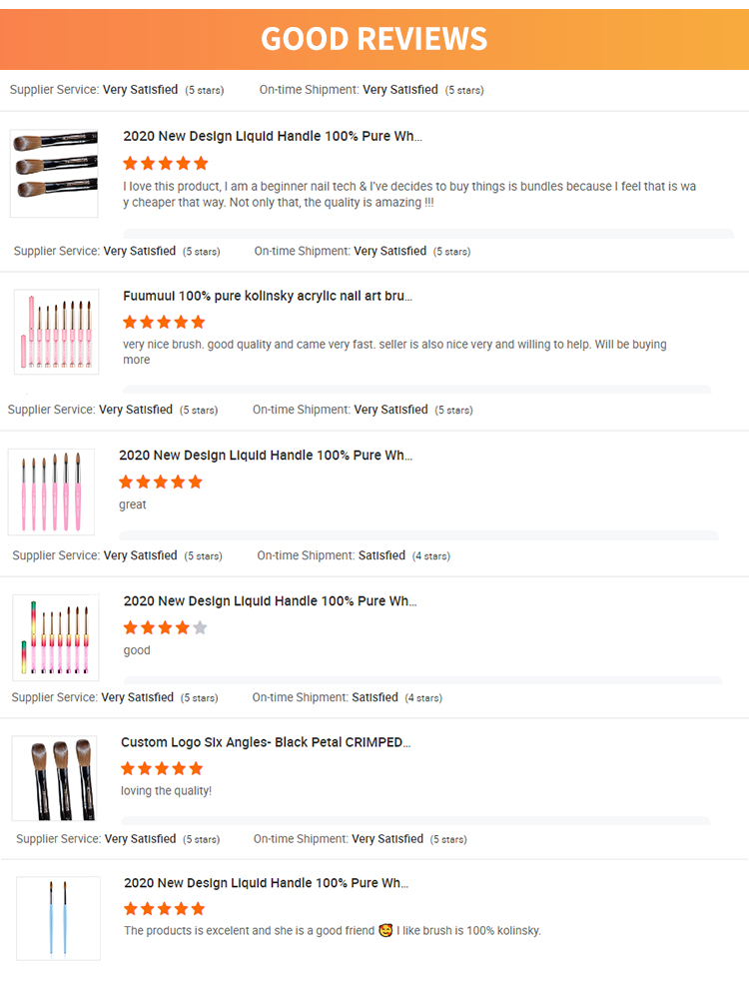Click the "loving the quality!" review comment
The width and height of the screenshot is (749, 994).
(x=166, y=791)
